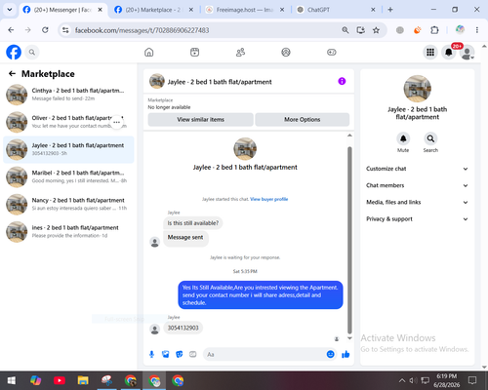This screenshot has height=390, width=488.
Task: Open the emoji picker in message box
Action: click(330, 354)
